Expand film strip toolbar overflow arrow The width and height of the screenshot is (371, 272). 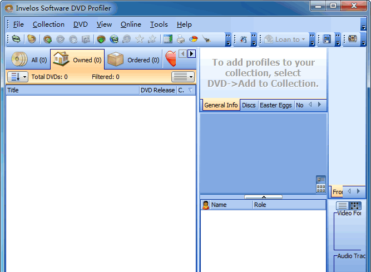[364, 39]
